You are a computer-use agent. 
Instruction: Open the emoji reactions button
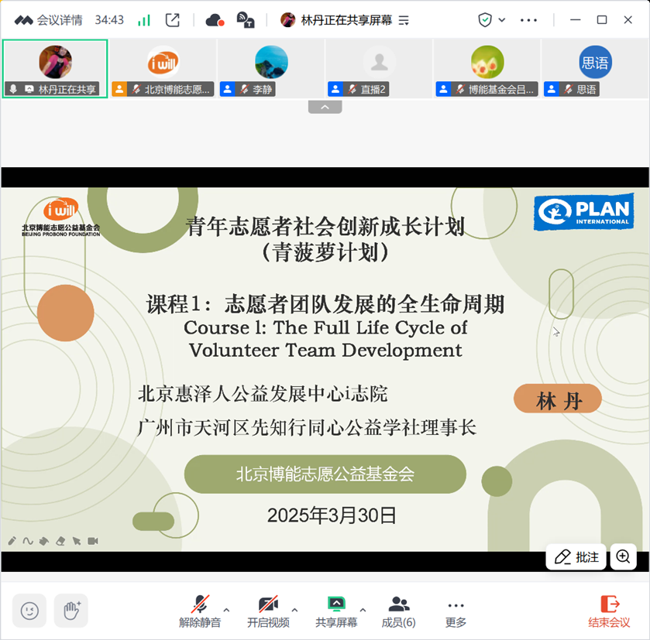pos(29,611)
